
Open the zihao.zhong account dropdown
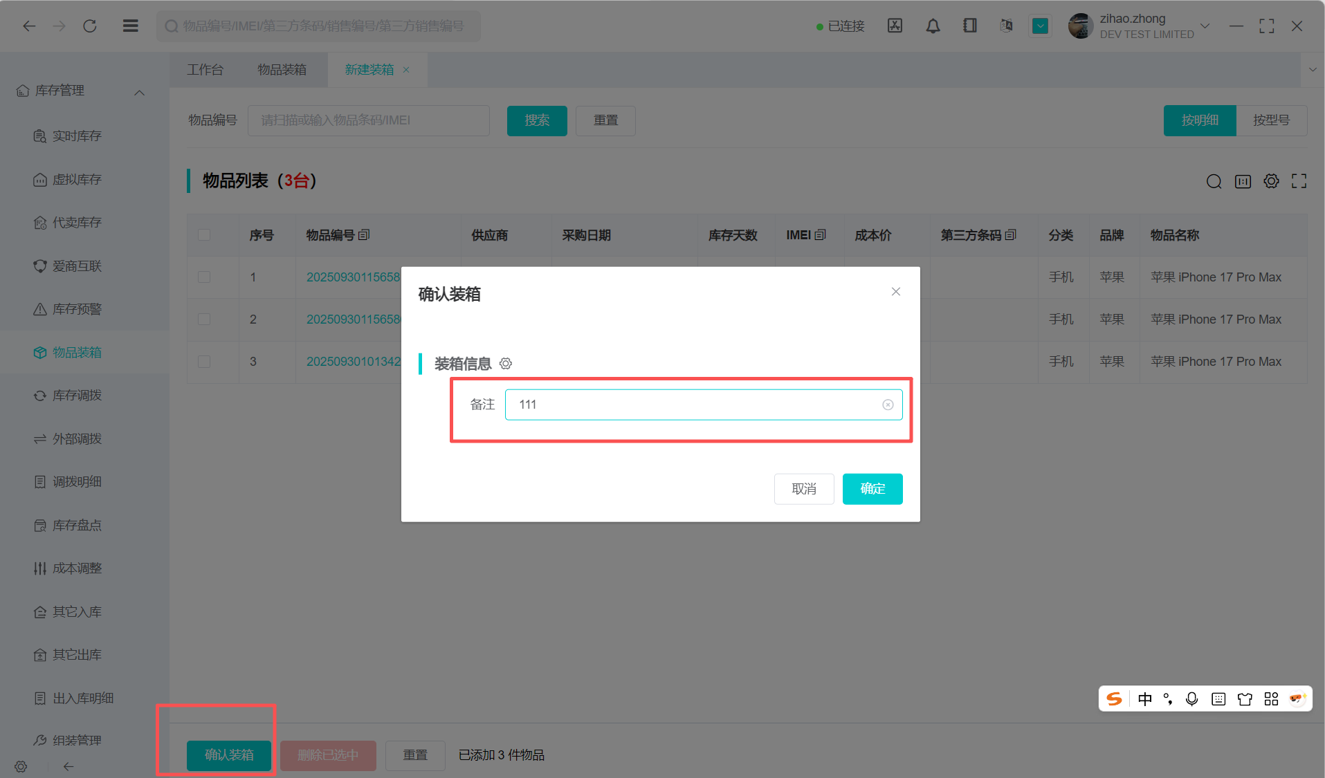[x=1205, y=26]
